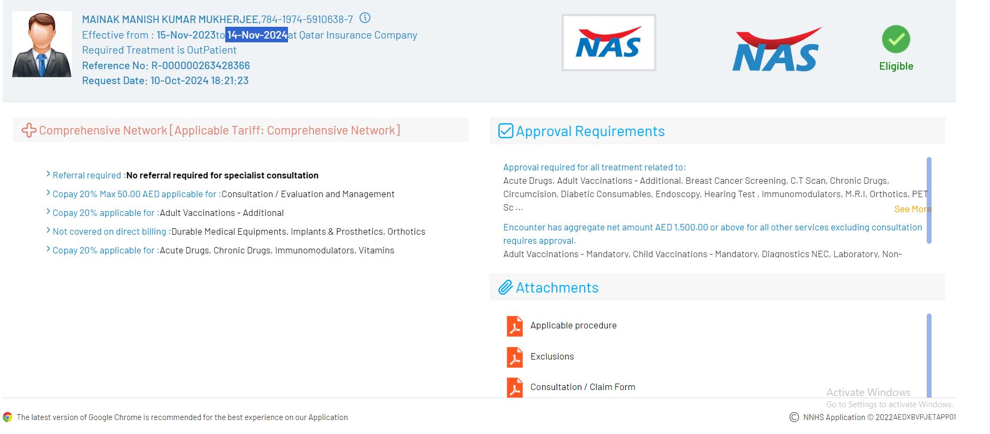Click the Comprehensive Network tariff heading
The height and width of the screenshot is (434, 990).
click(x=220, y=130)
